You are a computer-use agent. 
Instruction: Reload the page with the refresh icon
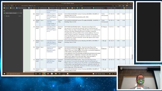(x=12, y=6)
